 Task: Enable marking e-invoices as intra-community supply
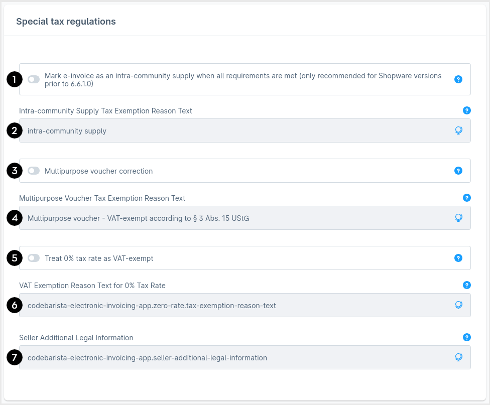click(33, 79)
